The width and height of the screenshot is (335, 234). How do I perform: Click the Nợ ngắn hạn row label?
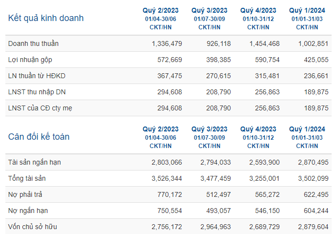[x=28, y=211]
